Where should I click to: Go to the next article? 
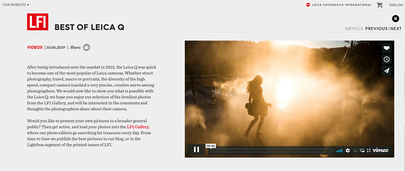[x=396, y=29]
